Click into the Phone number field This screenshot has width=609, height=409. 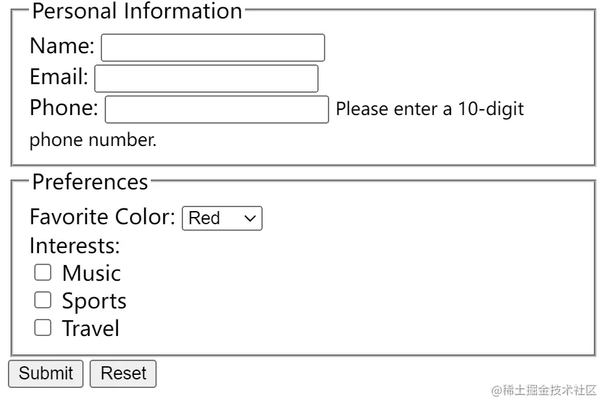pos(217,109)
